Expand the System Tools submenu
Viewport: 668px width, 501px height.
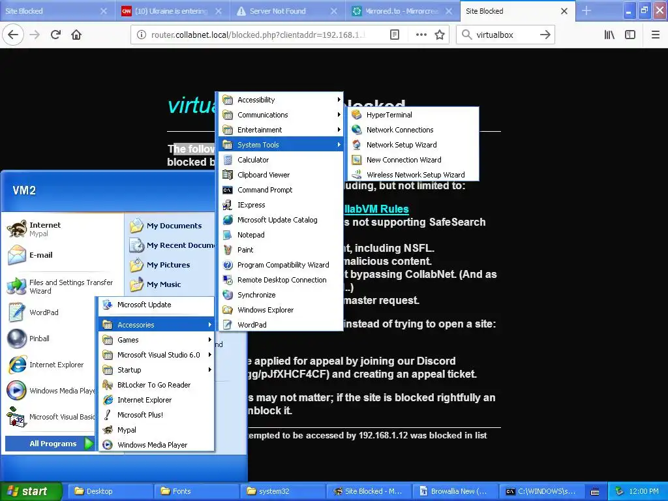click(x=281, y=145)
